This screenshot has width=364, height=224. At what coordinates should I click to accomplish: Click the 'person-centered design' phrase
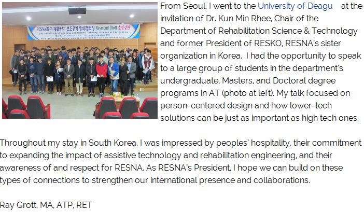pyautogui.click(x=206, y=106)
